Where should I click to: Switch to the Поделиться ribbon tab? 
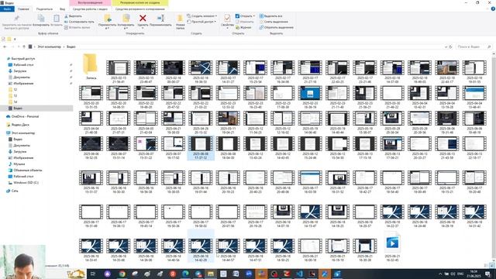tap(44, 9)
